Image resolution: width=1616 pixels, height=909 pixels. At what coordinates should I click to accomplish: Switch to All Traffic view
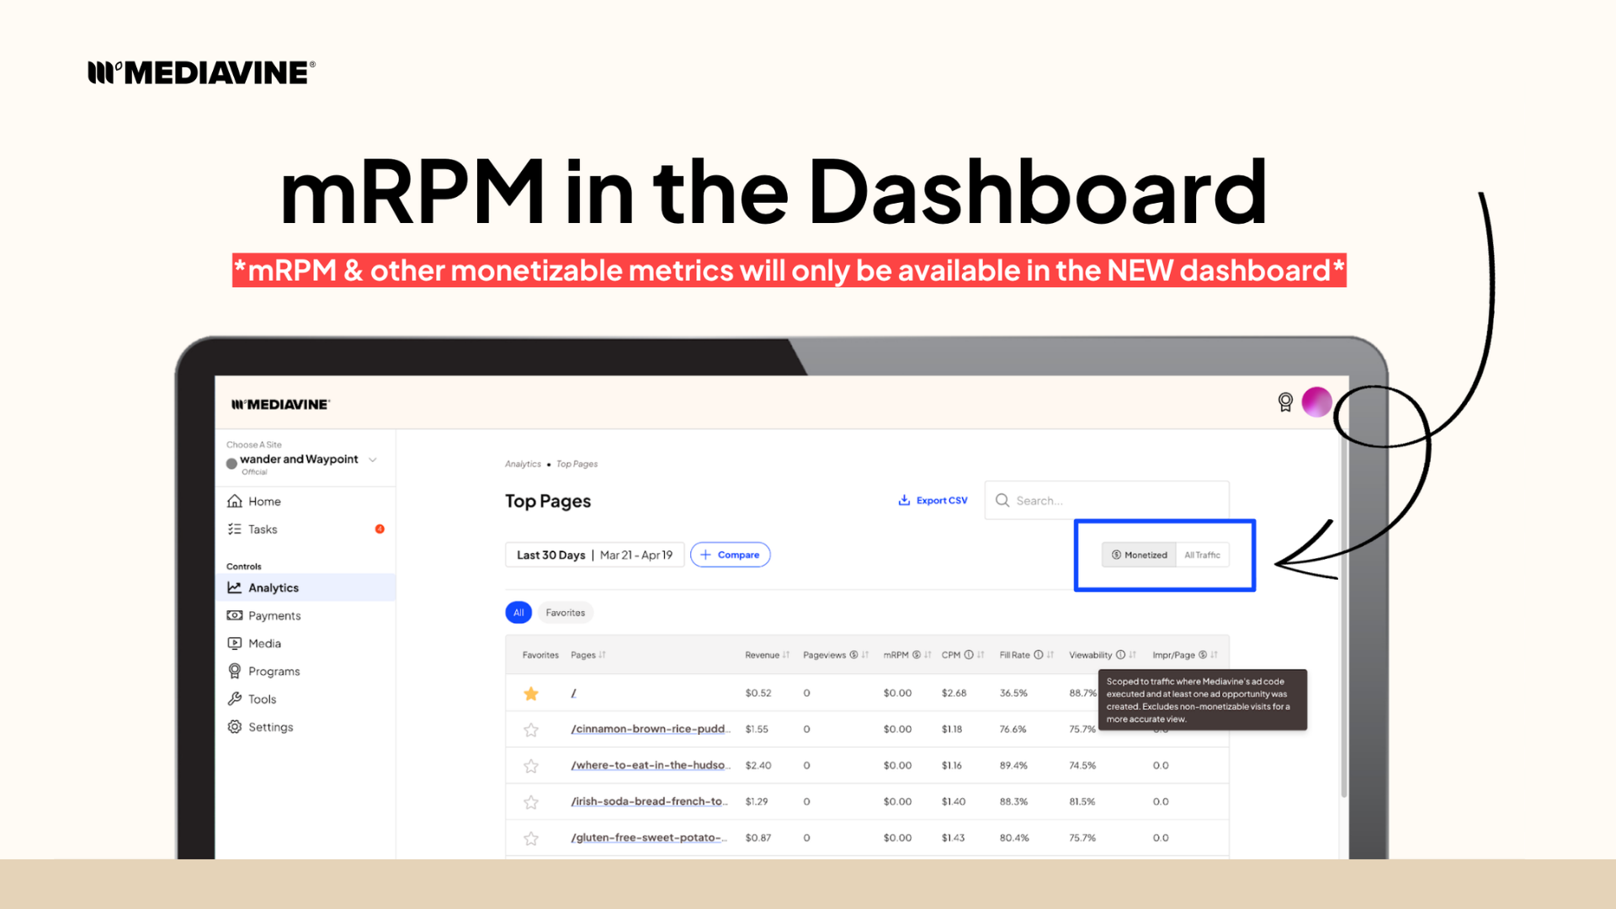(x=1202, y=555)
